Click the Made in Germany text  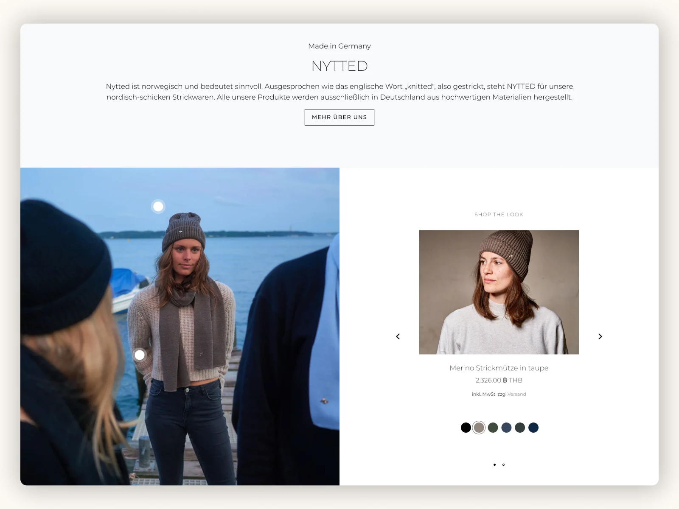pyautogui.click(x=339, y=46)
